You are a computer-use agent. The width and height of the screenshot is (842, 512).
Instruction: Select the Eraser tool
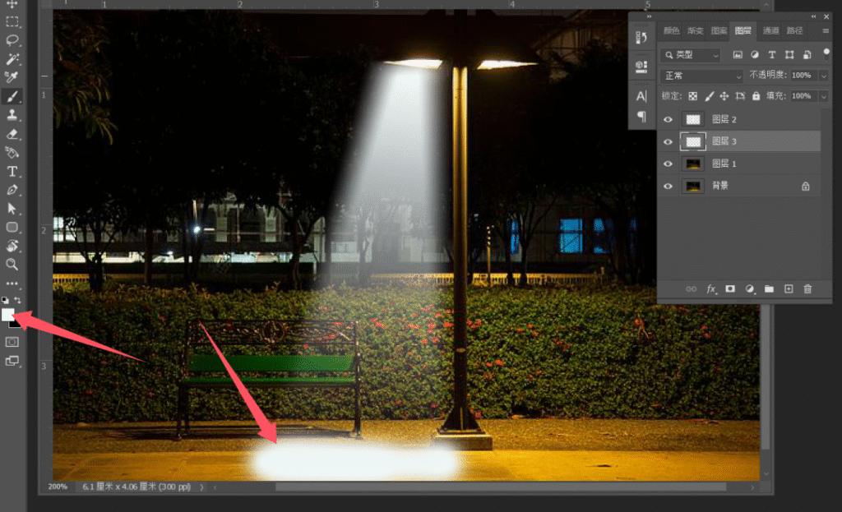point(12,134)
